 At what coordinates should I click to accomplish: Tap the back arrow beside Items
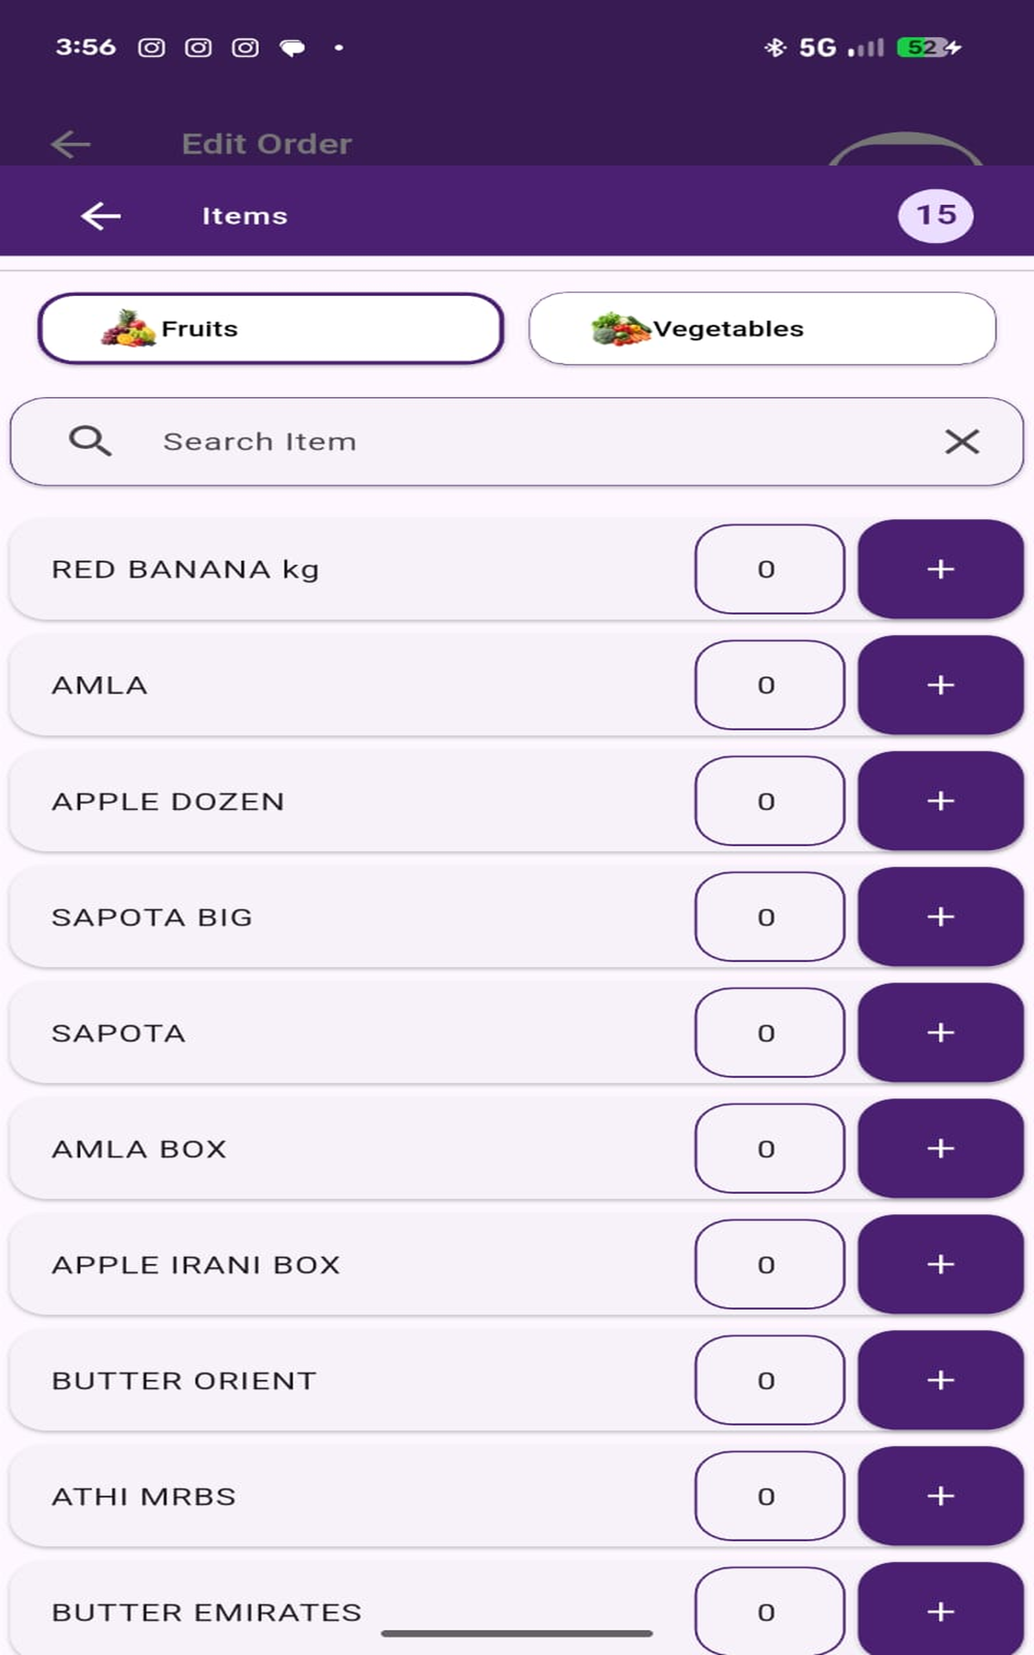pos(101,216)
